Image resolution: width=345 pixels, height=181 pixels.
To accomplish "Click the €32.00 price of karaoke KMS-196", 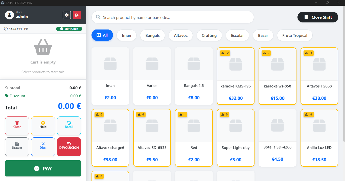I will (236, 98).
